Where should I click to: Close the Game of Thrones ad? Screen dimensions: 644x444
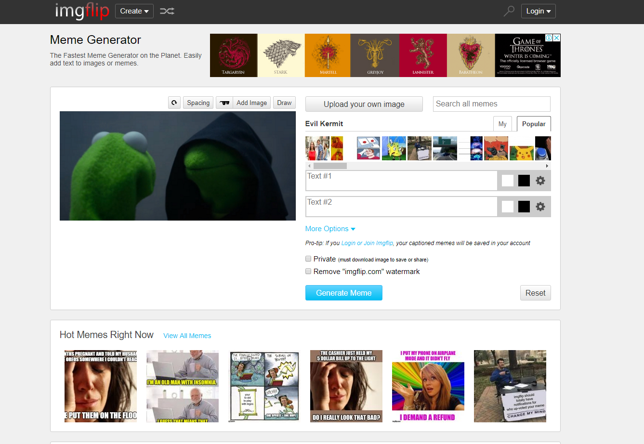coord(556,38)
